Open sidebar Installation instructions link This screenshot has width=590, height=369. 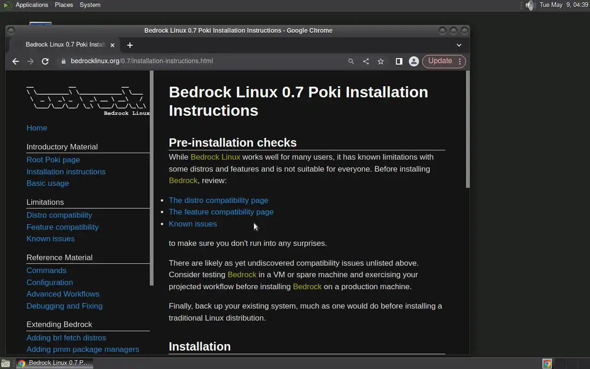tap(66, 172)
